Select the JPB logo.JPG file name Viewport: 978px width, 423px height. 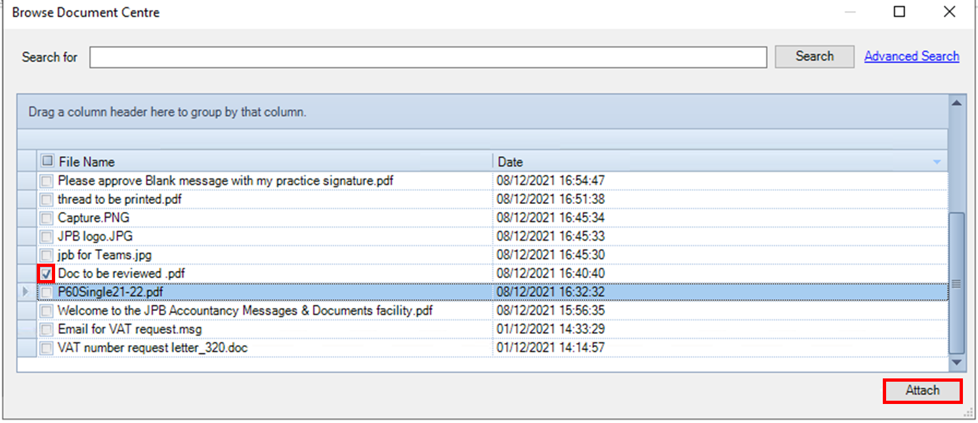click(96, 236)
